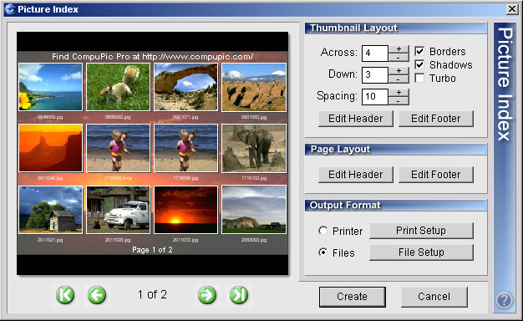523x321 pixels.
Task: Click the Picture Index title bar app icon
Action: [10, 9]
